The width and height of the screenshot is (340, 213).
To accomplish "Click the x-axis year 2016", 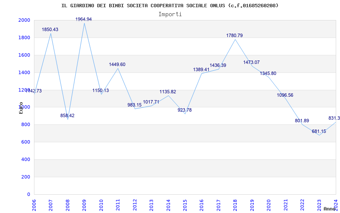I will (202, 205).
